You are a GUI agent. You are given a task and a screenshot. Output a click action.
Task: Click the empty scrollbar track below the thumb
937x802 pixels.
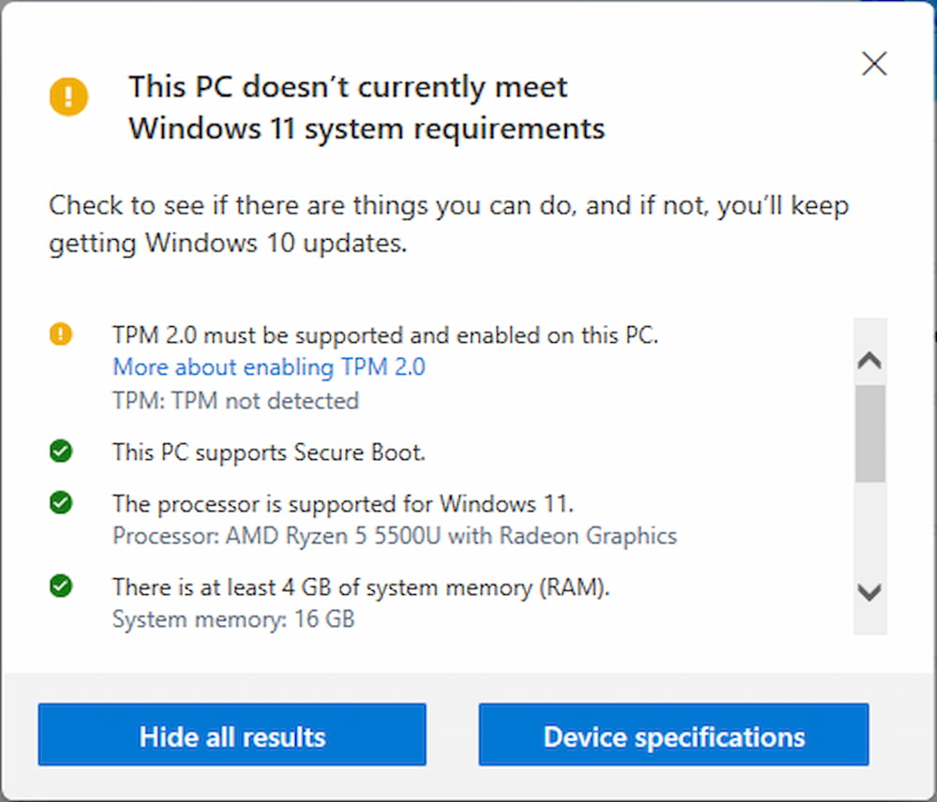click(870, 529)
